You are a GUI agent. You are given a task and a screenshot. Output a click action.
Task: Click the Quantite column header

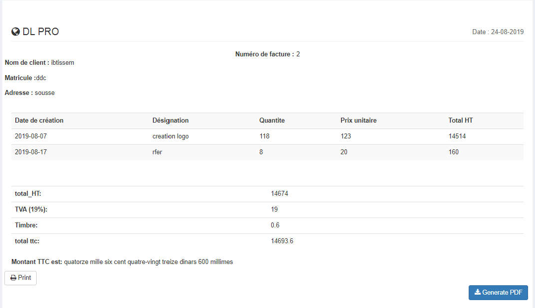click(x=272, y=121)
